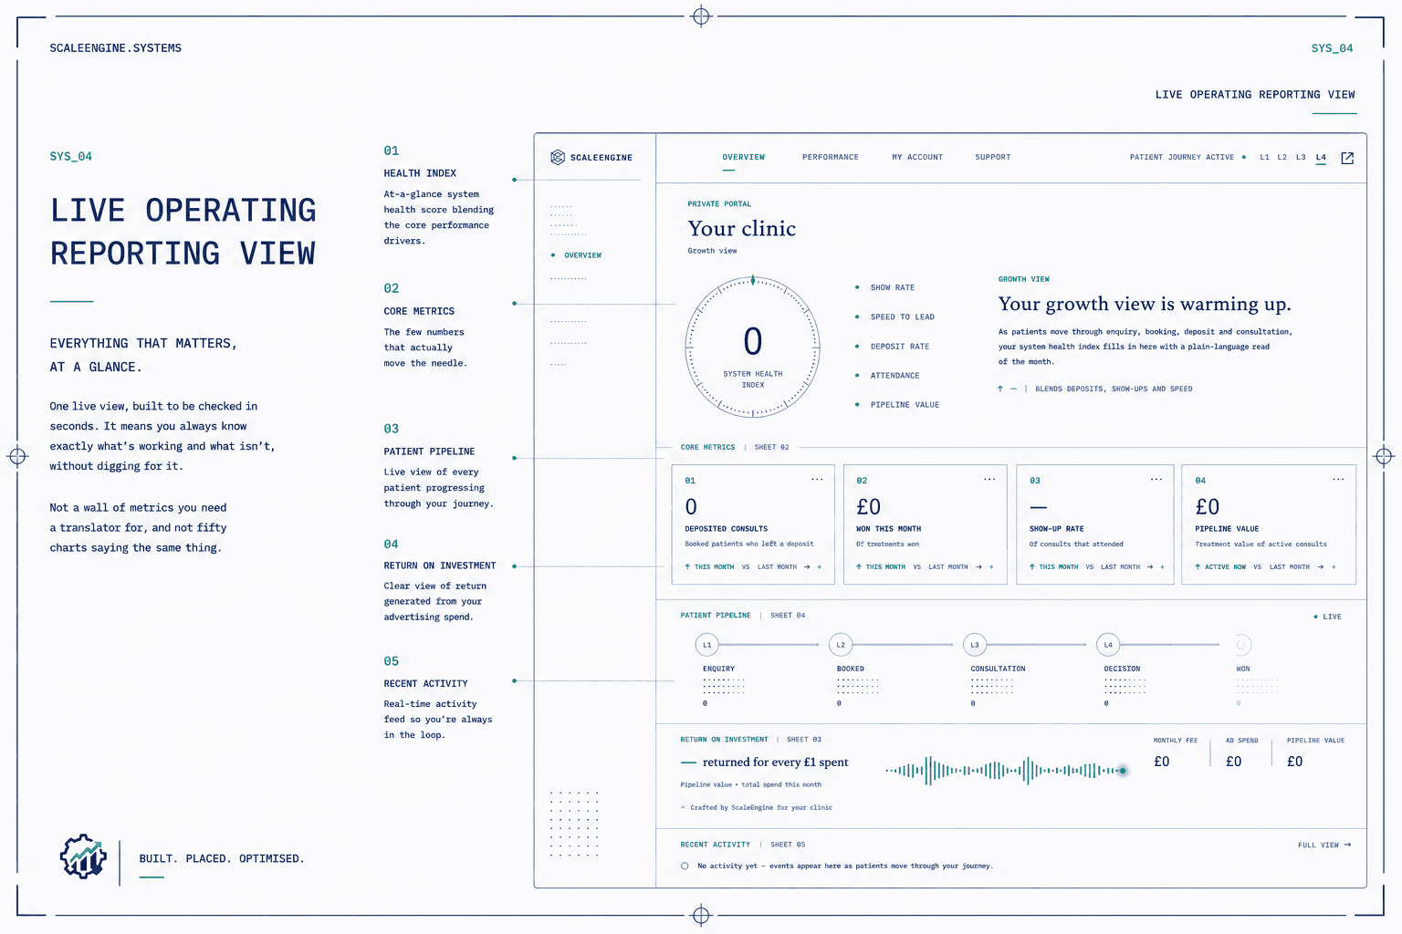This screenshot has width=1402, height=934.
Task: Open the My Account tab
Action: tap(917, 158)
